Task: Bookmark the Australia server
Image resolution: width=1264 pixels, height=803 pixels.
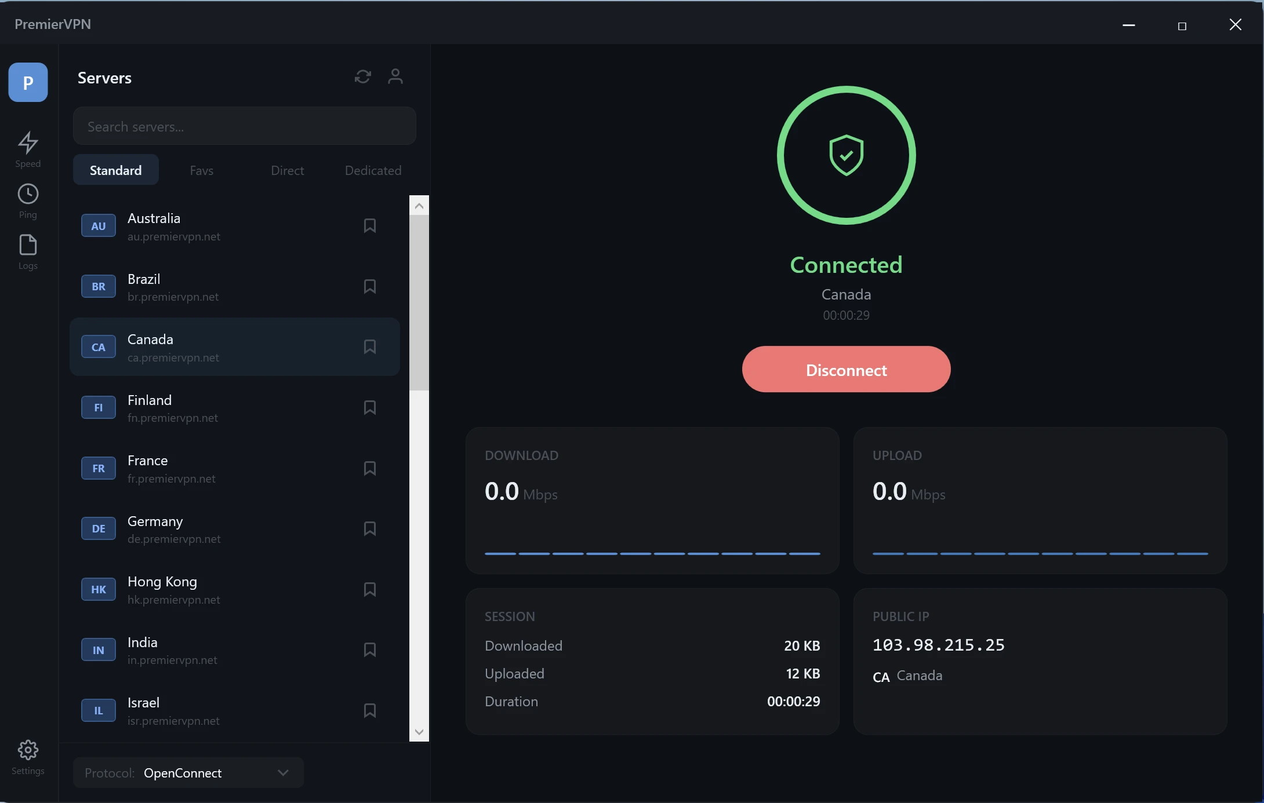Action: tap(369, 225)
